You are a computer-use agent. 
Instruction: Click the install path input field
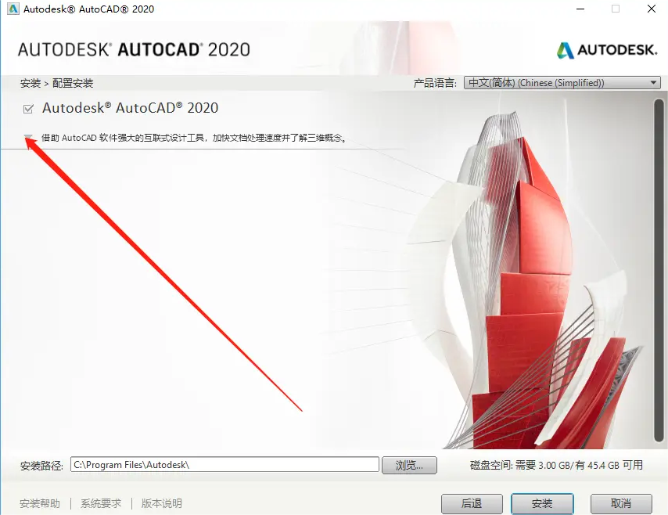(224, 465)
